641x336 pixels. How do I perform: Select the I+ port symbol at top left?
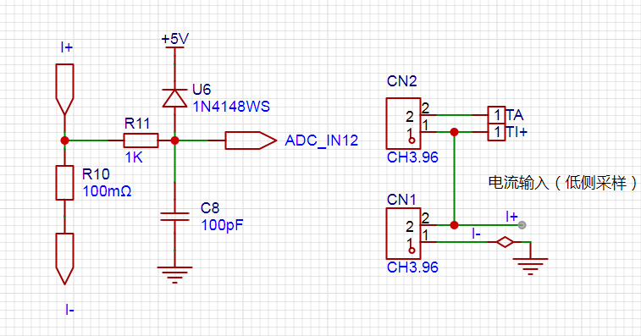coord(64,89)
